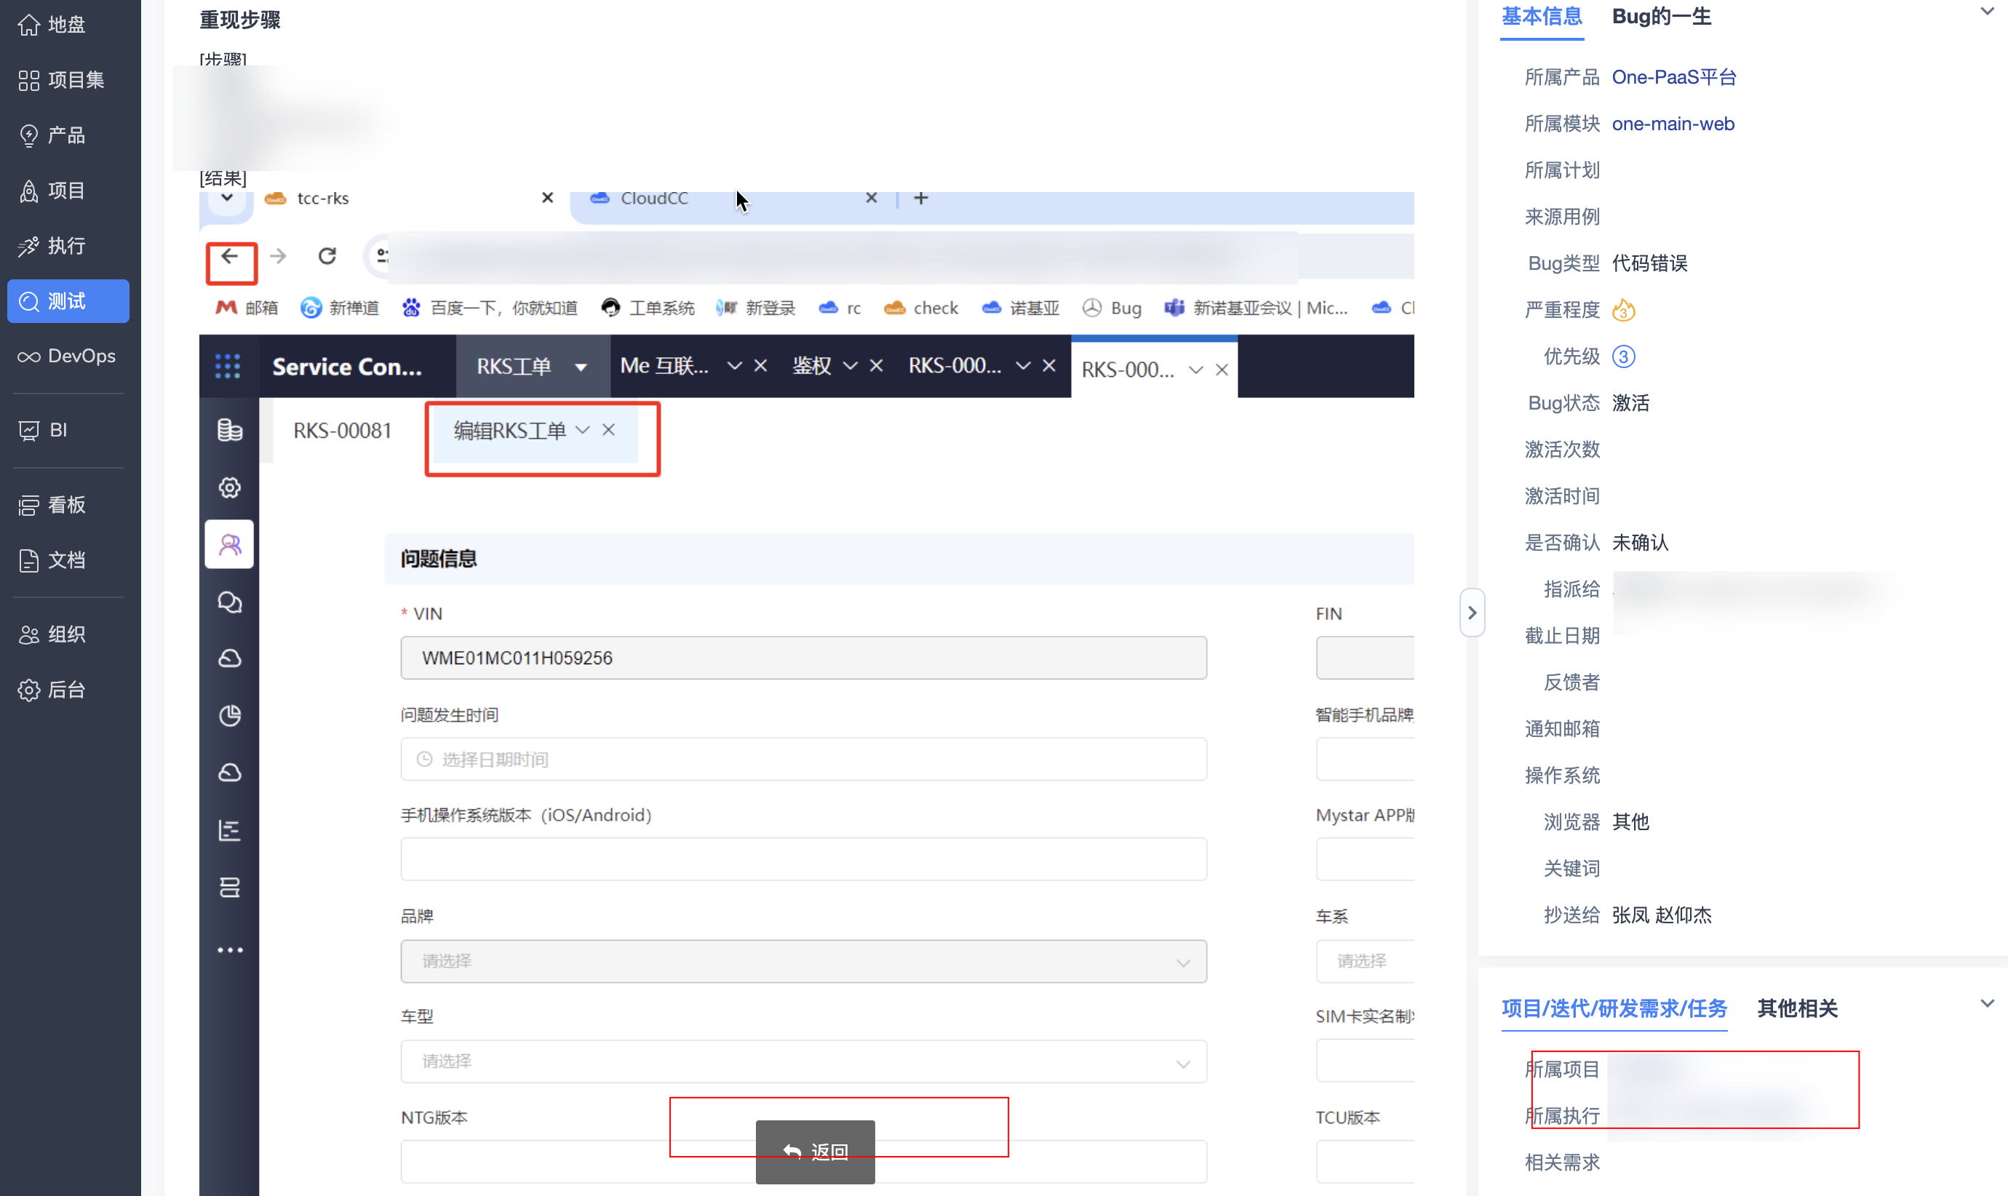Collapse the 基本信息 panel chevron
Viewport: 2008px width, 1196px height.
pos(1986,12)
